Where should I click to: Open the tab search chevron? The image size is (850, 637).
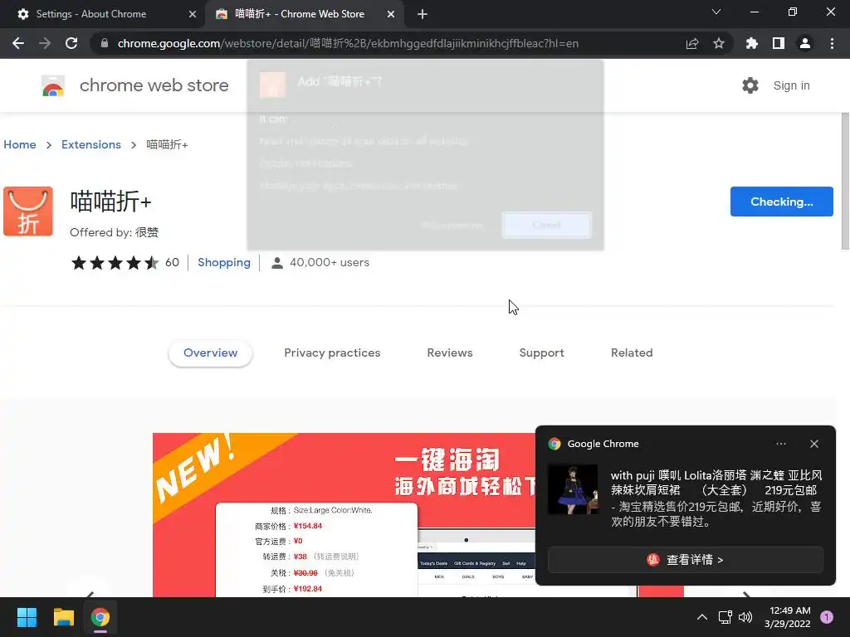[x=716, y=12]
